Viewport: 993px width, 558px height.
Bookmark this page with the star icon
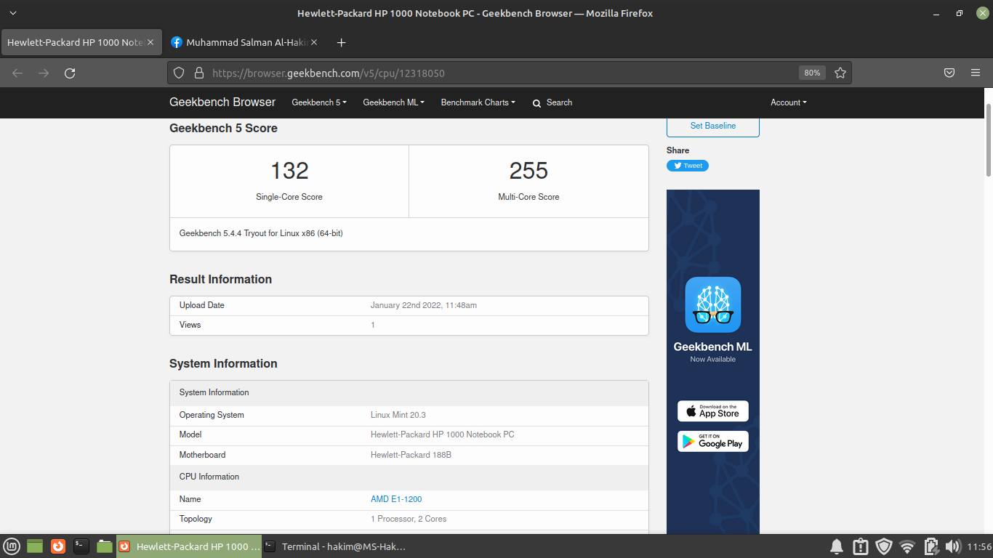coord(840,73)
